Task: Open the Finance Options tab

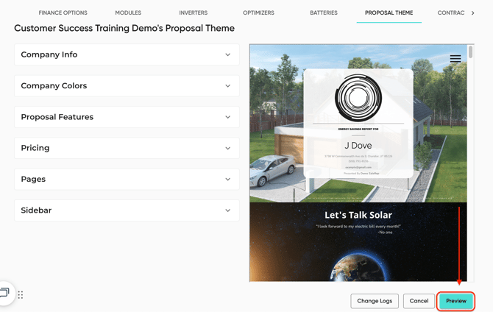Action: tap(63, 13)
